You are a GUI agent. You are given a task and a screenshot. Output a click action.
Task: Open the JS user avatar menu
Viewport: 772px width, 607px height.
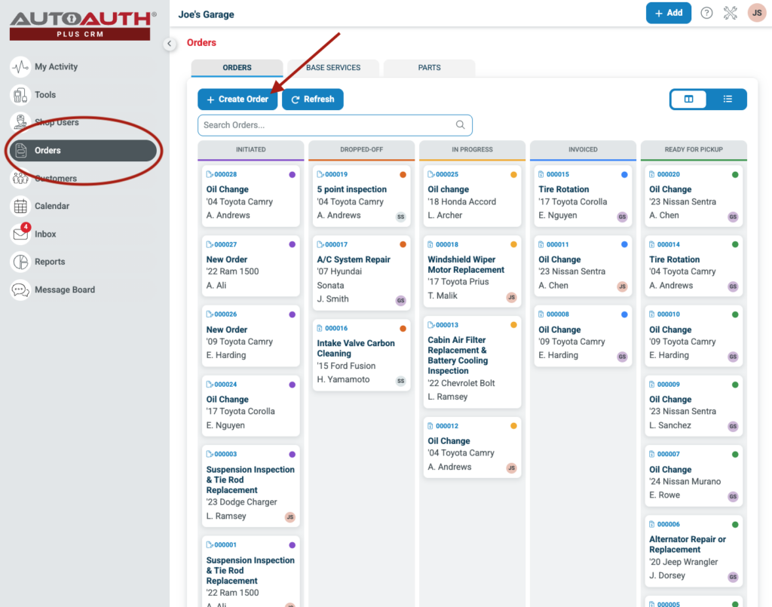(x=756, y=13)
